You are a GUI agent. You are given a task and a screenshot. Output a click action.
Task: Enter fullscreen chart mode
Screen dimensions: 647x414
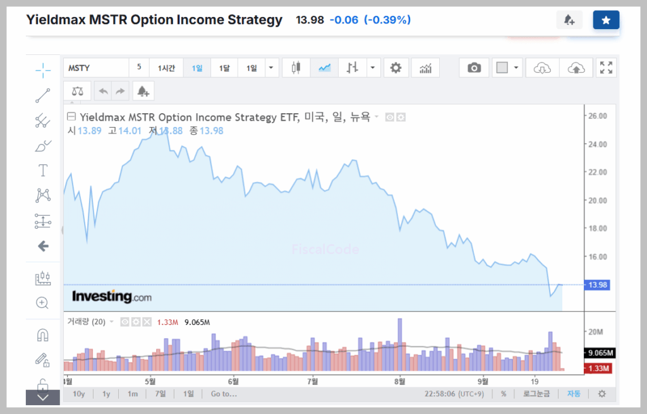click(606, 68)
